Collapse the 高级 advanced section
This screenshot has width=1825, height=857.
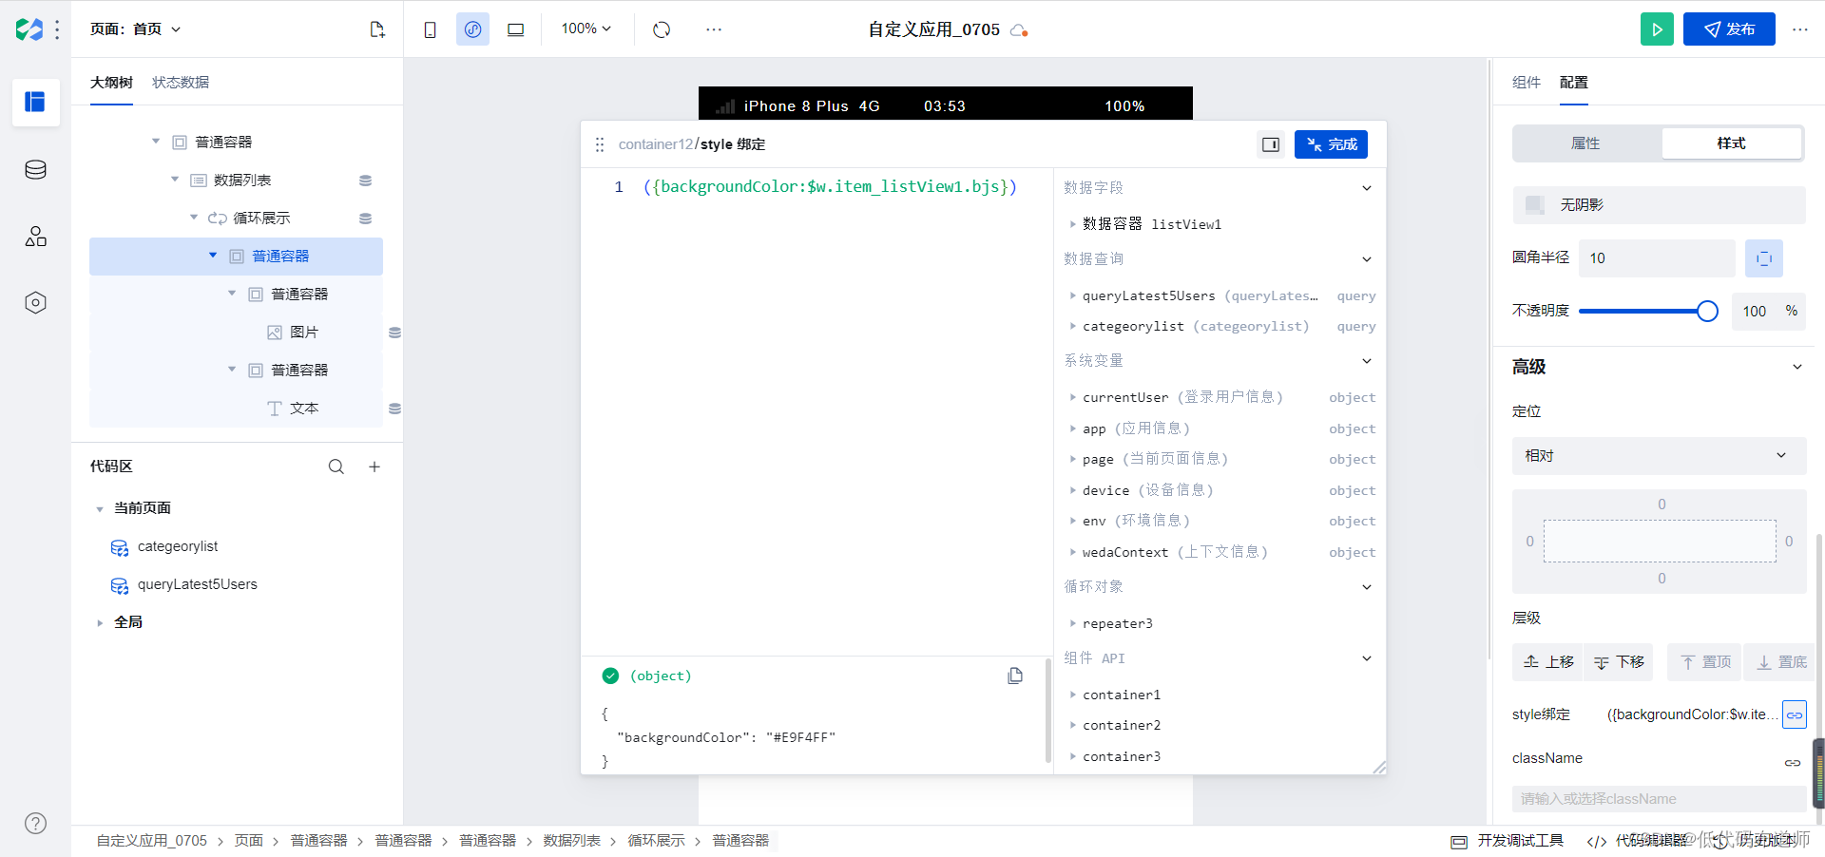click(x=1796, y=367)
